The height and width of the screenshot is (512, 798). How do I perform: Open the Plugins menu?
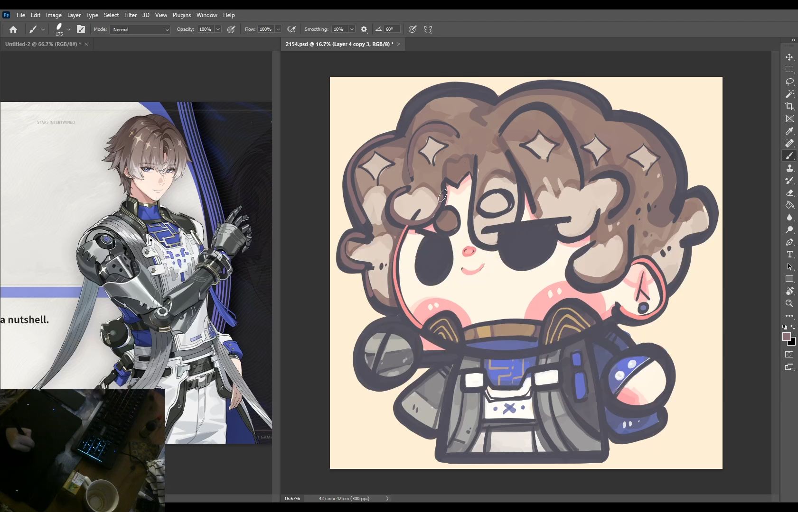[182, 15]
